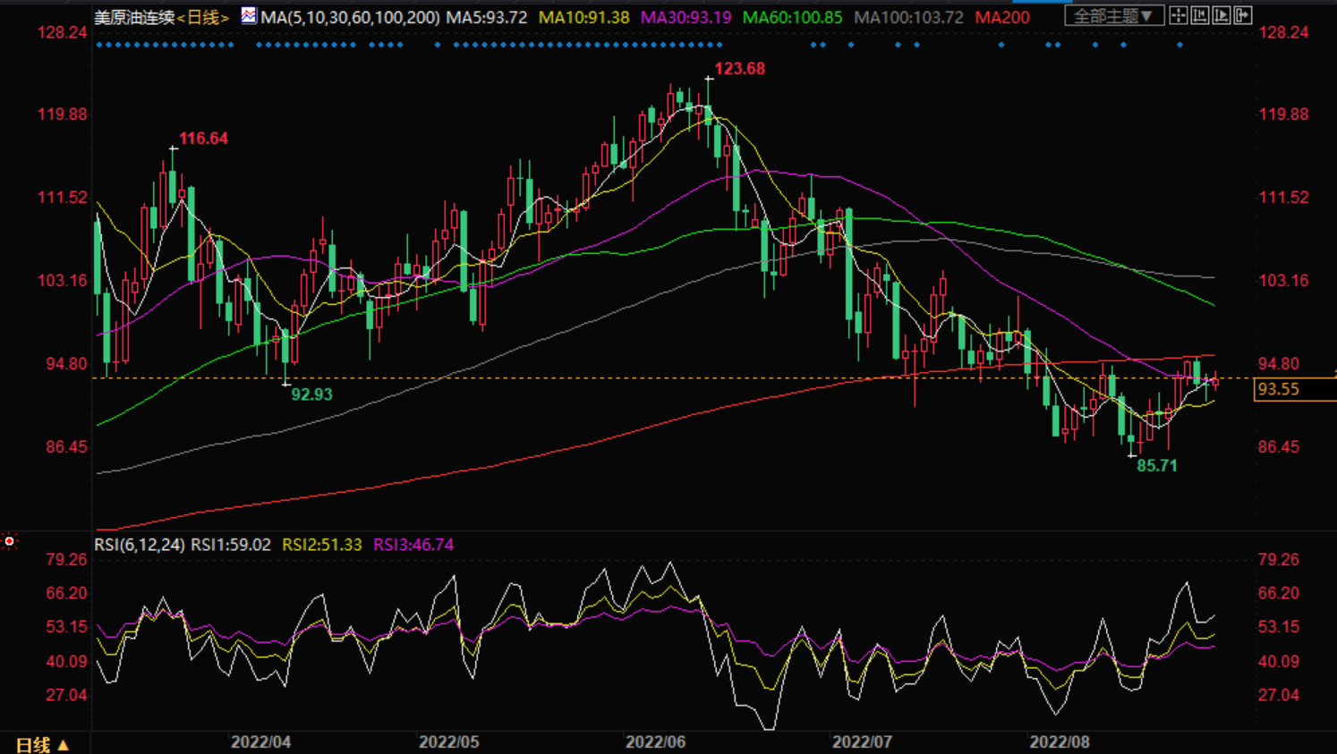Click the MA(5,10,30,60,100,200) indicator label
The image size is (1337, 754).
click(350, 18)
